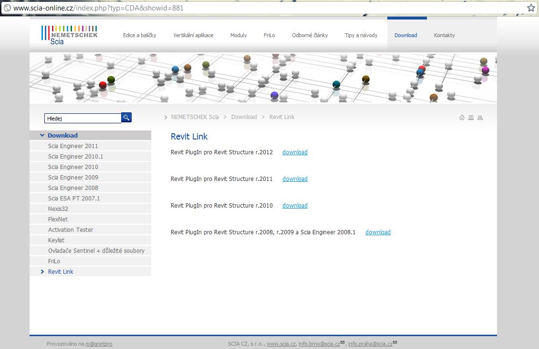Open Nexis32 downloads in sidebar
539x349 pixels.
(91, 209)
